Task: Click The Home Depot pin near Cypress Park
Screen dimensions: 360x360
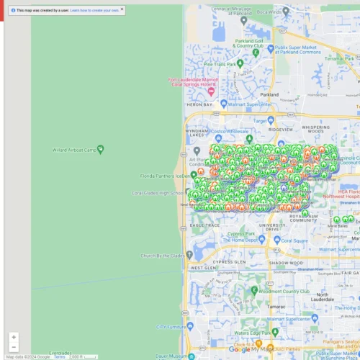Action: 262,239
